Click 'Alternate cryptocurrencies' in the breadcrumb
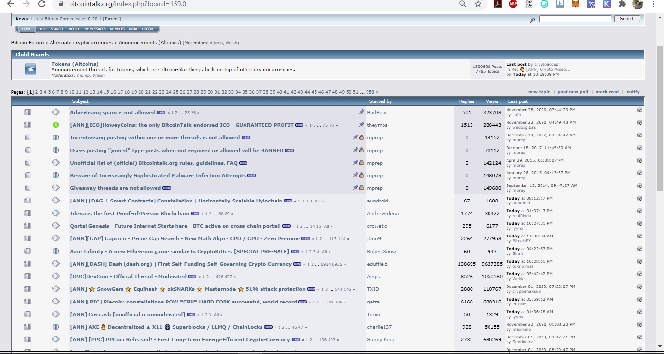This screenshot has height=354, width=664. (x=81, y=43)
